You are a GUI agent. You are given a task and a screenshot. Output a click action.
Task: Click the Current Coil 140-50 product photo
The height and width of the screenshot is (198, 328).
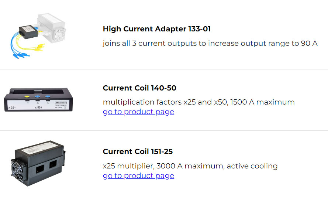pos(38,100)
